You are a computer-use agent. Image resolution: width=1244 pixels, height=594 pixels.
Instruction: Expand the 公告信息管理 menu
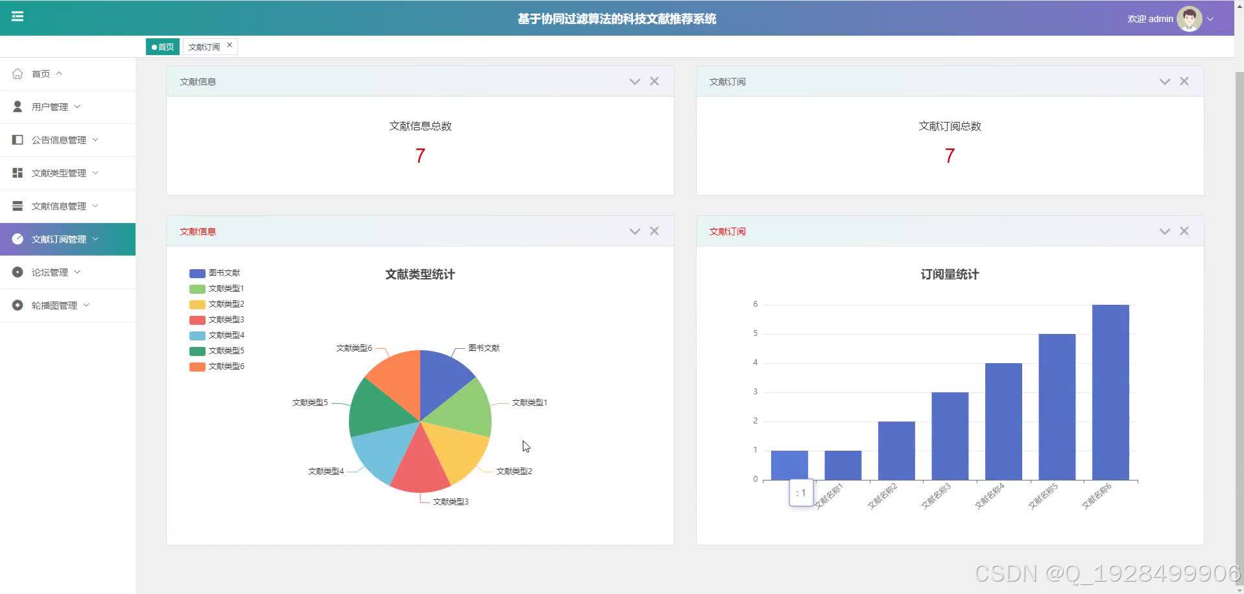tap(95, 139)
